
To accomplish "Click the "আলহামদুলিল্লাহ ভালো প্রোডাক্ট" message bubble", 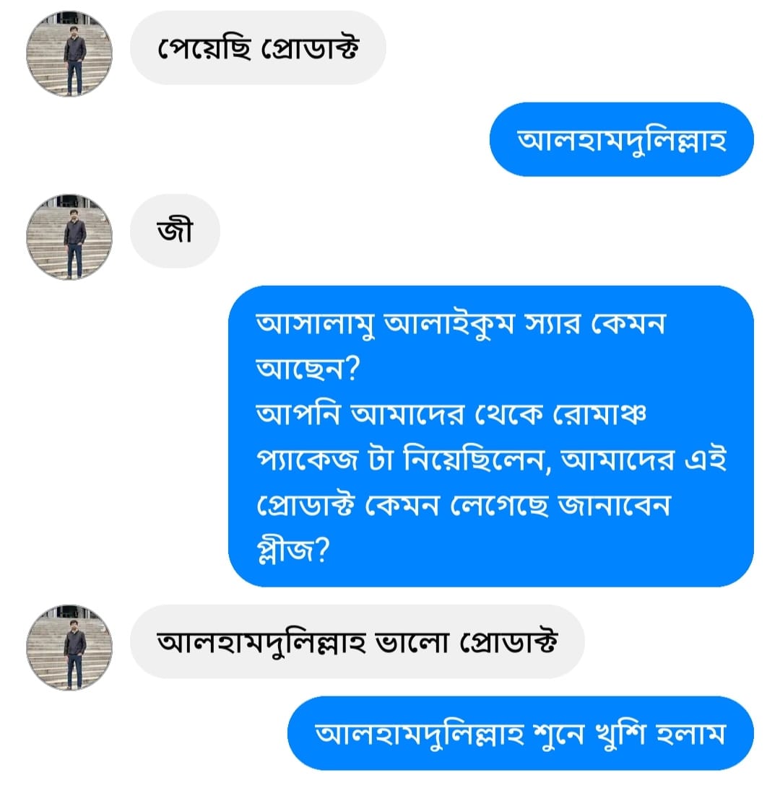I will coord(357,642).
